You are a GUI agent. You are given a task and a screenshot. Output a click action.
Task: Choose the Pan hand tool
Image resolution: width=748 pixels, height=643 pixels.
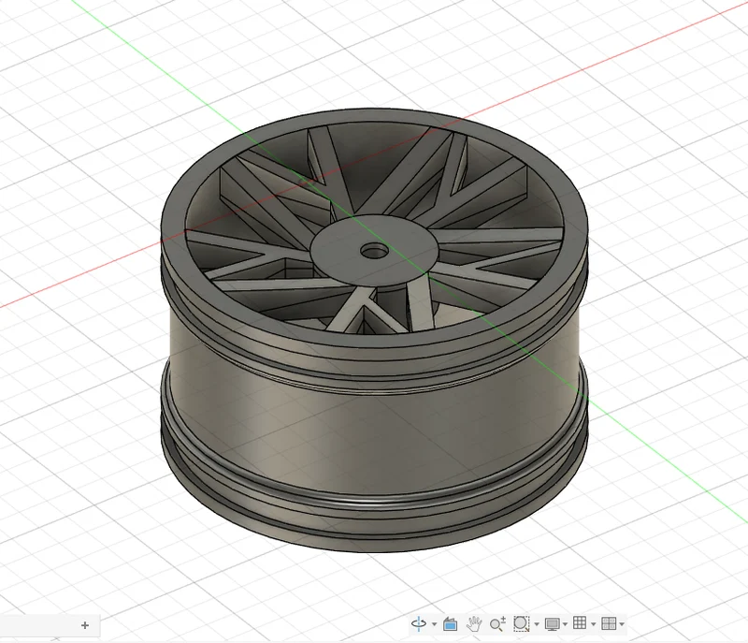[x=474, y=623]
